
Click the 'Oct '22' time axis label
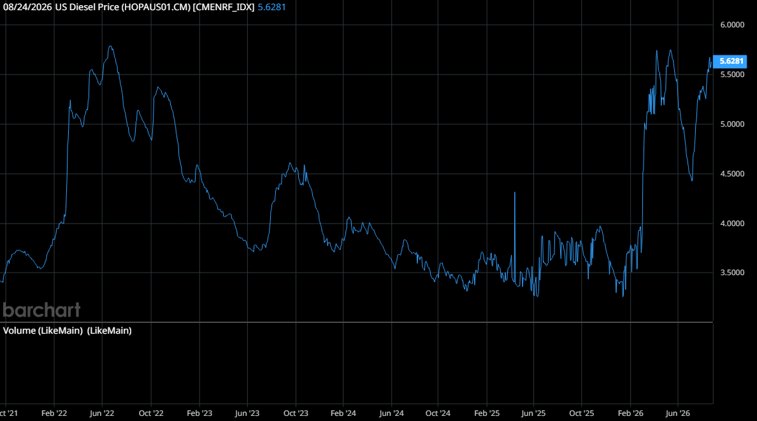151,413
